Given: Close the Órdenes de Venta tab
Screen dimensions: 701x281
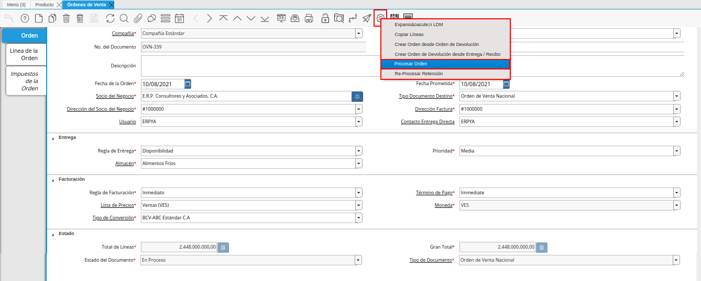Looking at the screenshot, I should tap(111, 4).
